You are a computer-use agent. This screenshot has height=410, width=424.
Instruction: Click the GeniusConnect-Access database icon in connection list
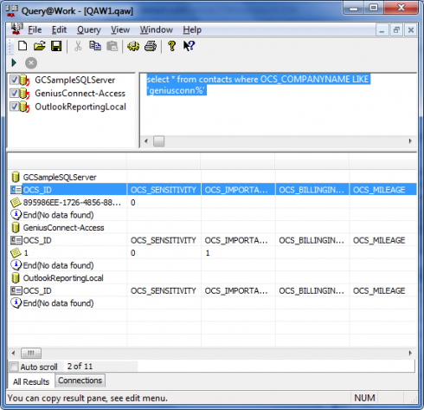(x=25, y=94)
